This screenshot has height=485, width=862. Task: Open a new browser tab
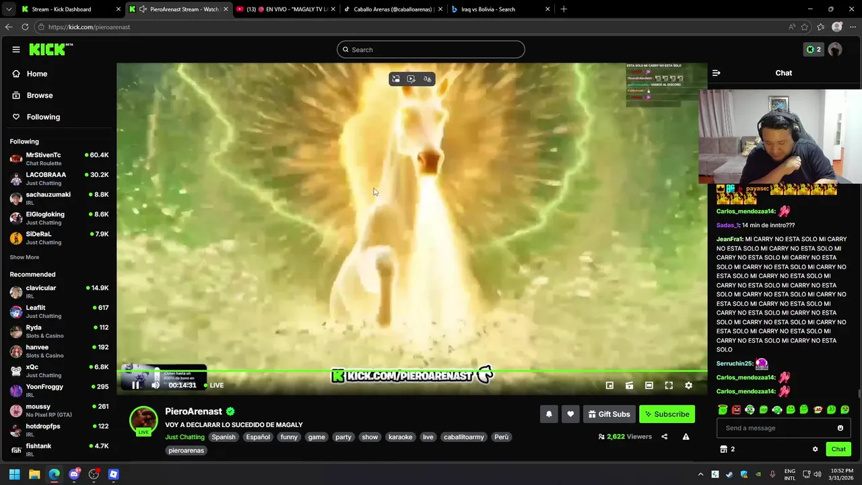click(564, 9)
